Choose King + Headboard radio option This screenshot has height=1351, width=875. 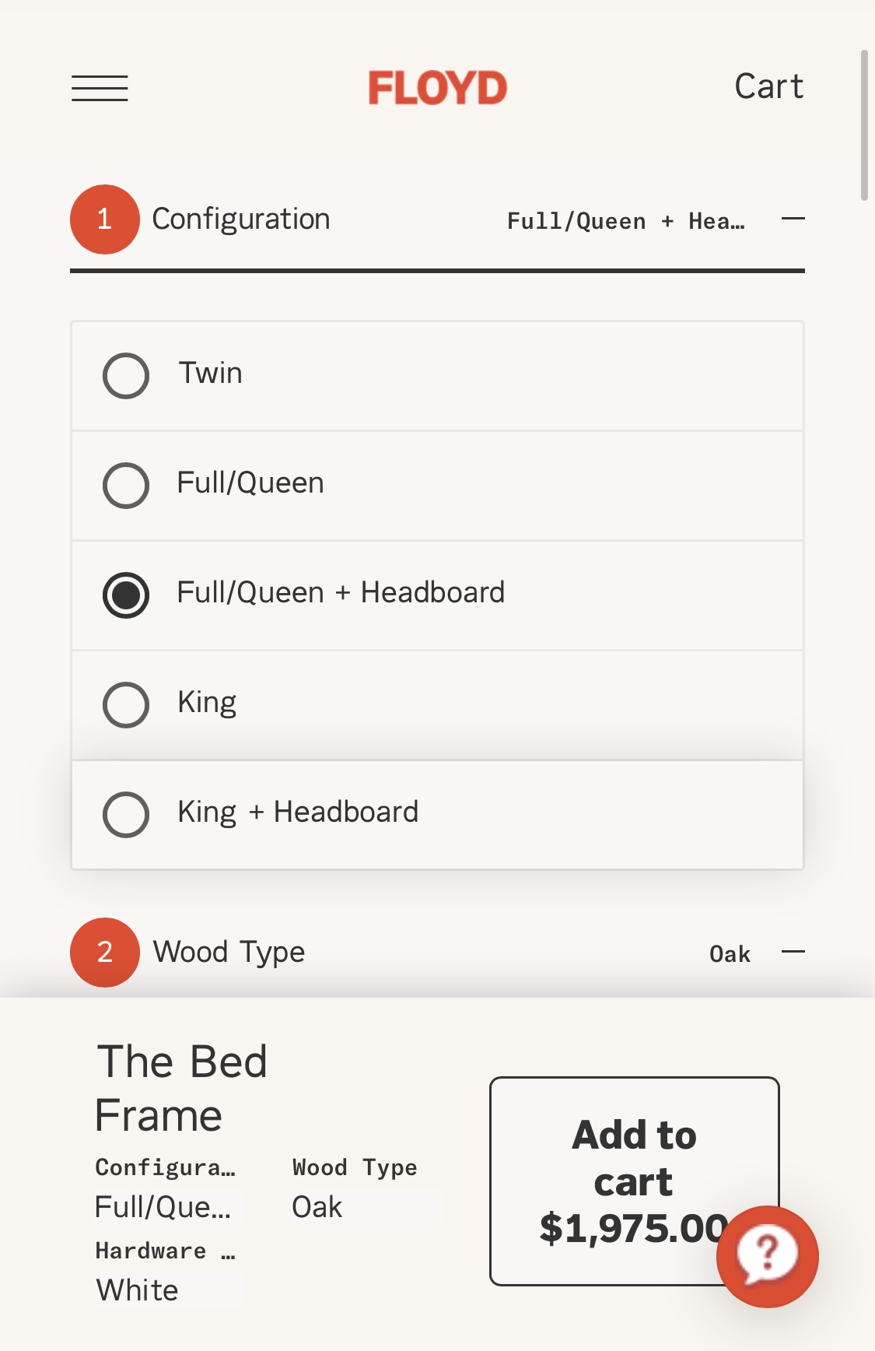(126, 815)
